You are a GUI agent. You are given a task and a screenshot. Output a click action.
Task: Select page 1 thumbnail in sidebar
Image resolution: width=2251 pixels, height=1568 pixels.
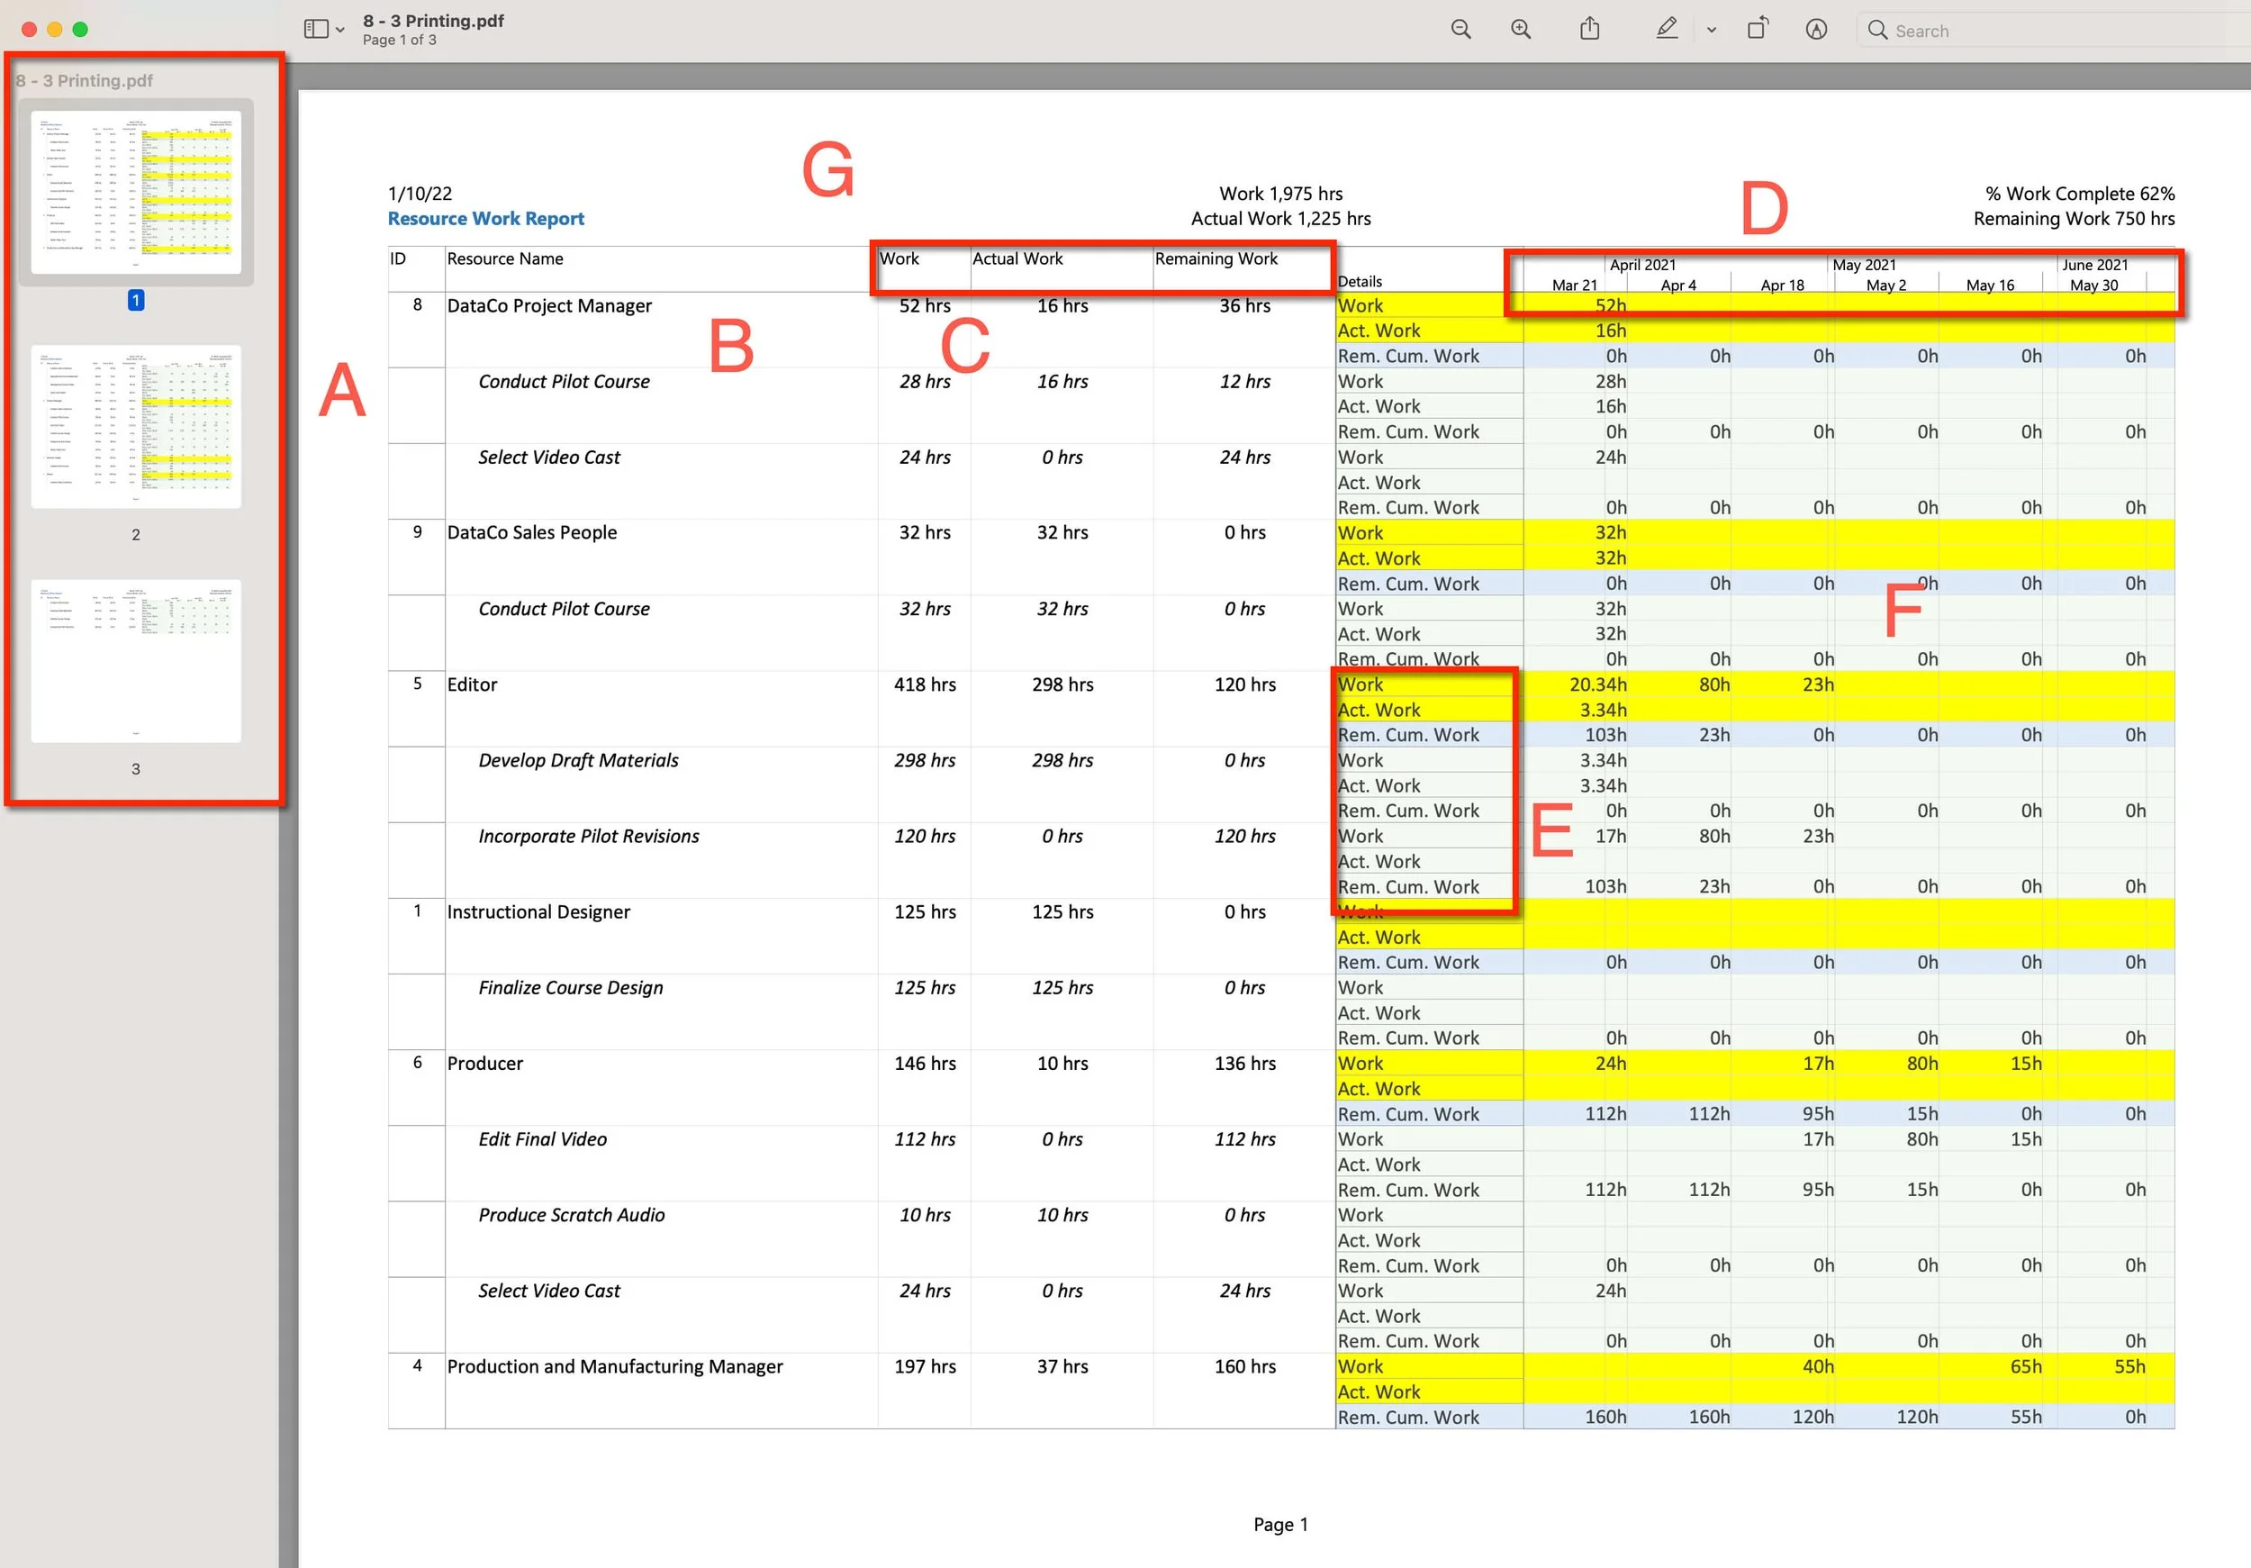pos(136,192)
